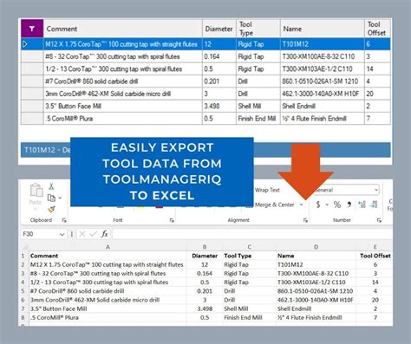Click the Tool Type column header in ToolManagerIQ
Screen dimensions: 411x344
tap(258, 29)
